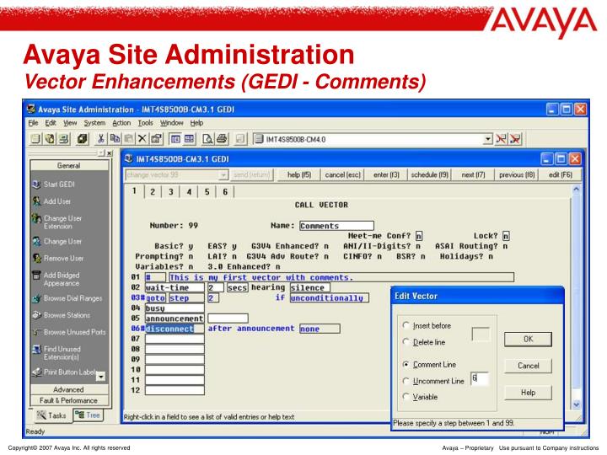Click OK in Edit Vector dialog
The height and width of the screenshot is (455, 607).
click(x=528, y=340)
